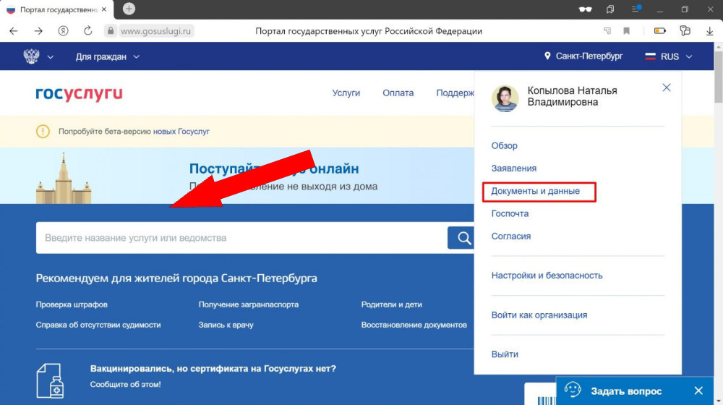Open the downloads arrow icon
723x405 pixels.
click(x=710, y=31)
